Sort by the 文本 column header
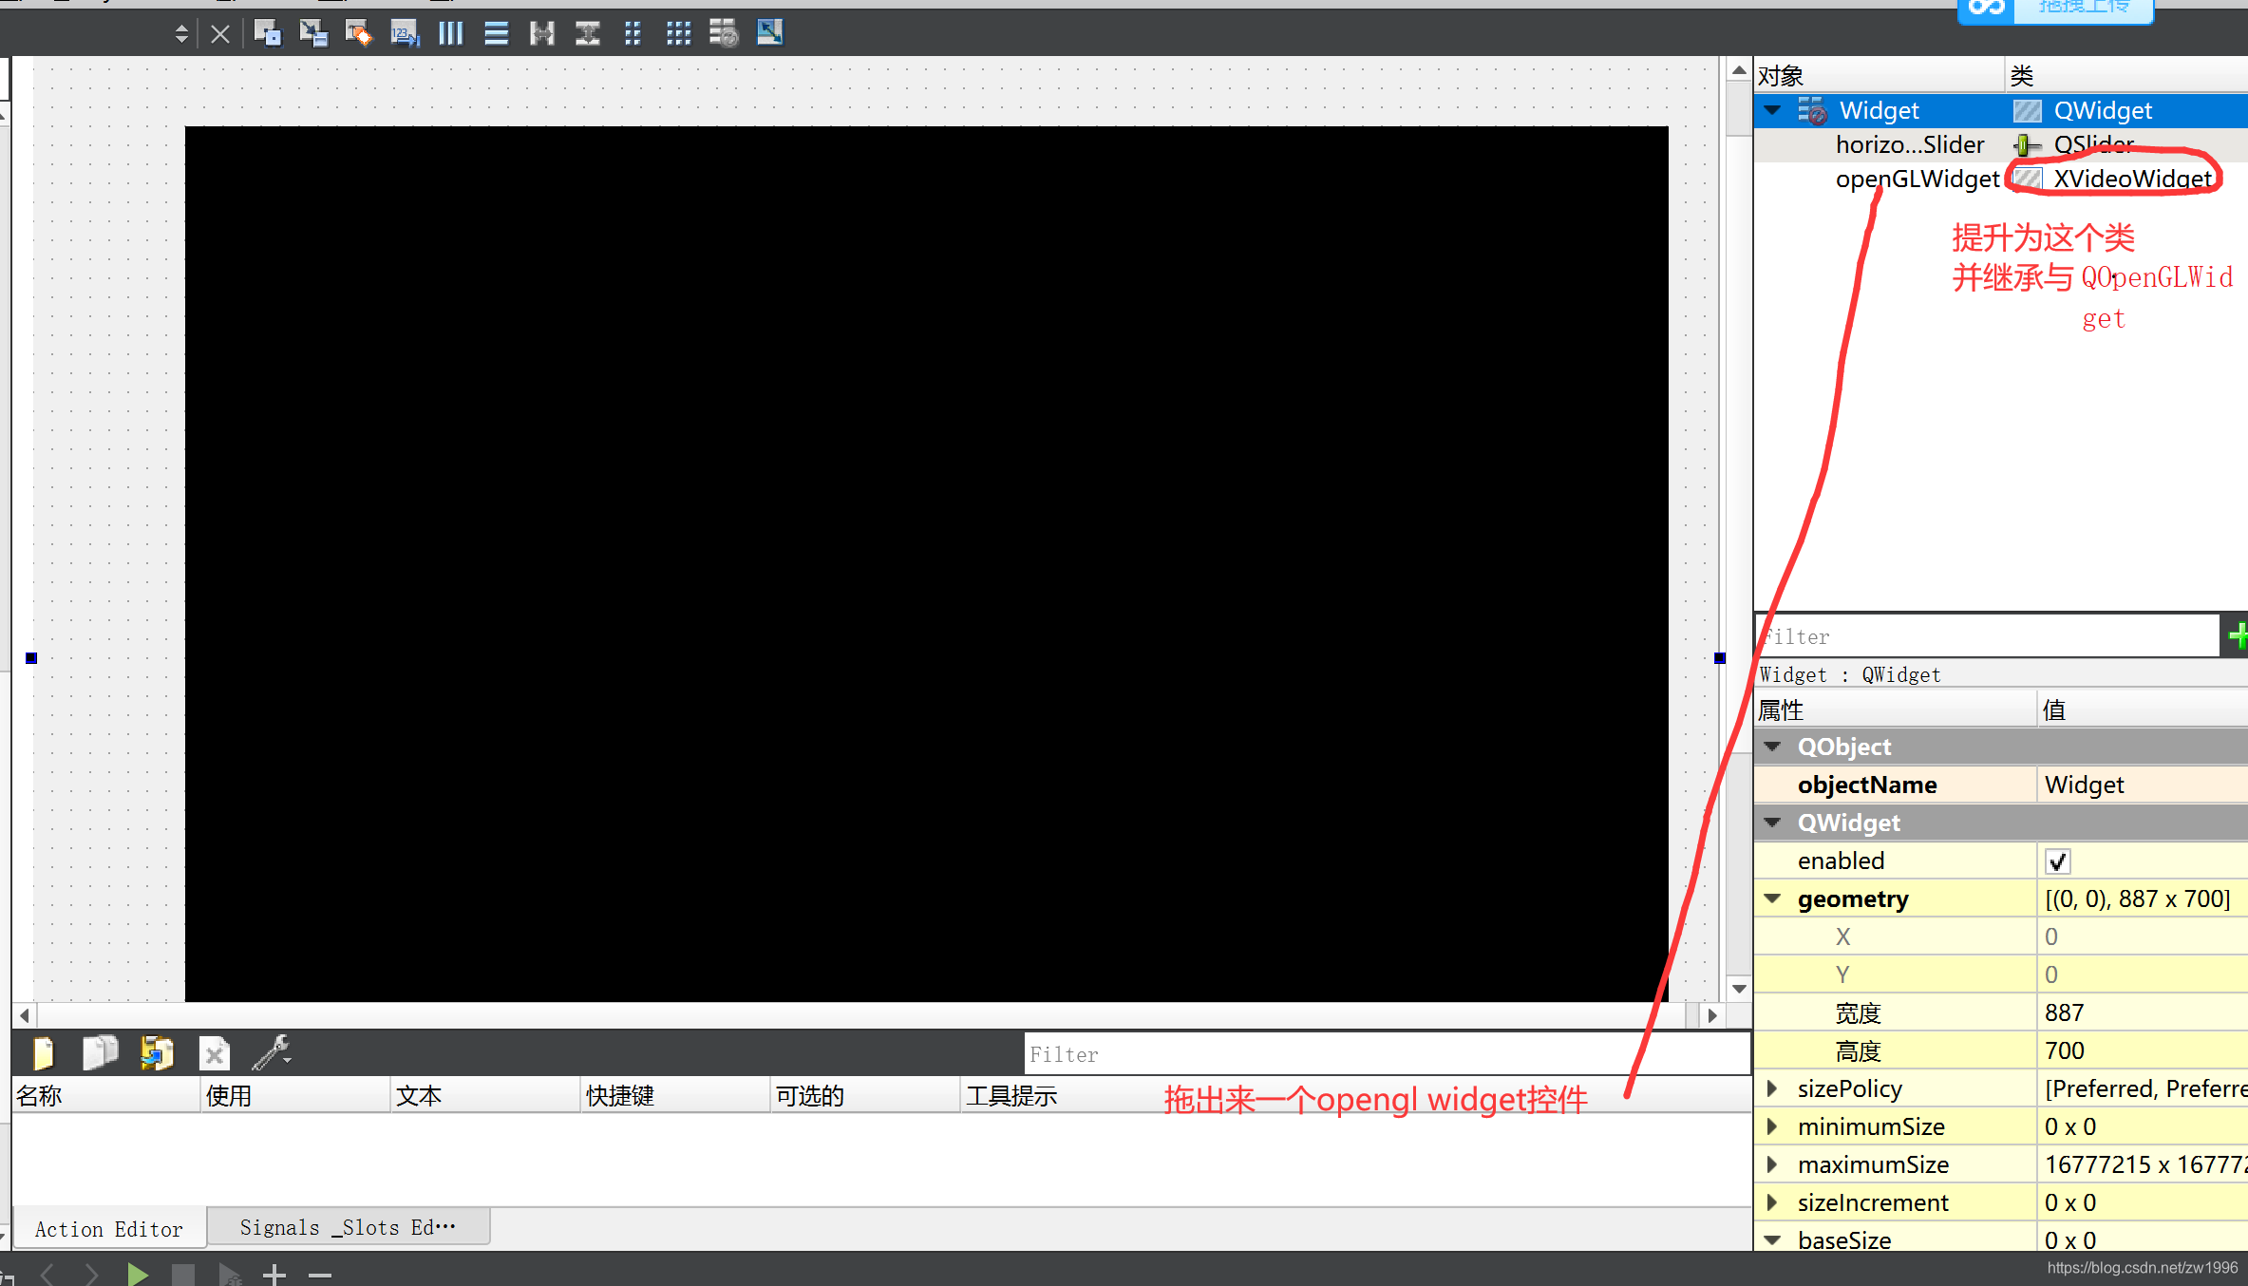Image resolution: width=2248 pixels, height=1286 pixels. click(x=485, y=1095)
